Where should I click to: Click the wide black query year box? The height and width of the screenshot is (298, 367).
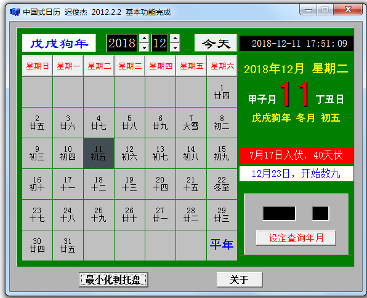tap(279, 213)
